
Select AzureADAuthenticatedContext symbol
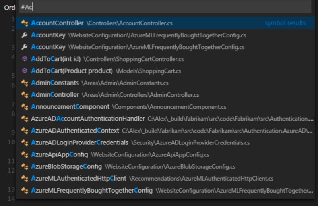pos(165,131)
